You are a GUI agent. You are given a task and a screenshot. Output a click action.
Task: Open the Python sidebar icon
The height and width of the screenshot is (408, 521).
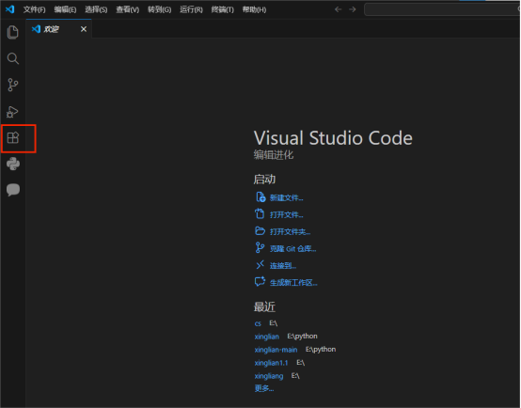point(13,164)
